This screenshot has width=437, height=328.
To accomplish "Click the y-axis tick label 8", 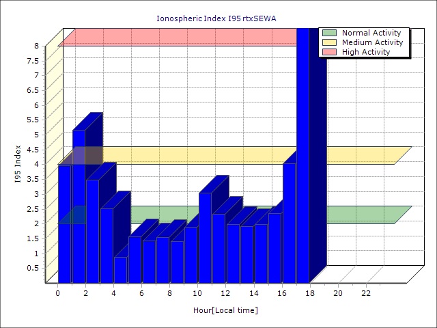I will [37, 46].
